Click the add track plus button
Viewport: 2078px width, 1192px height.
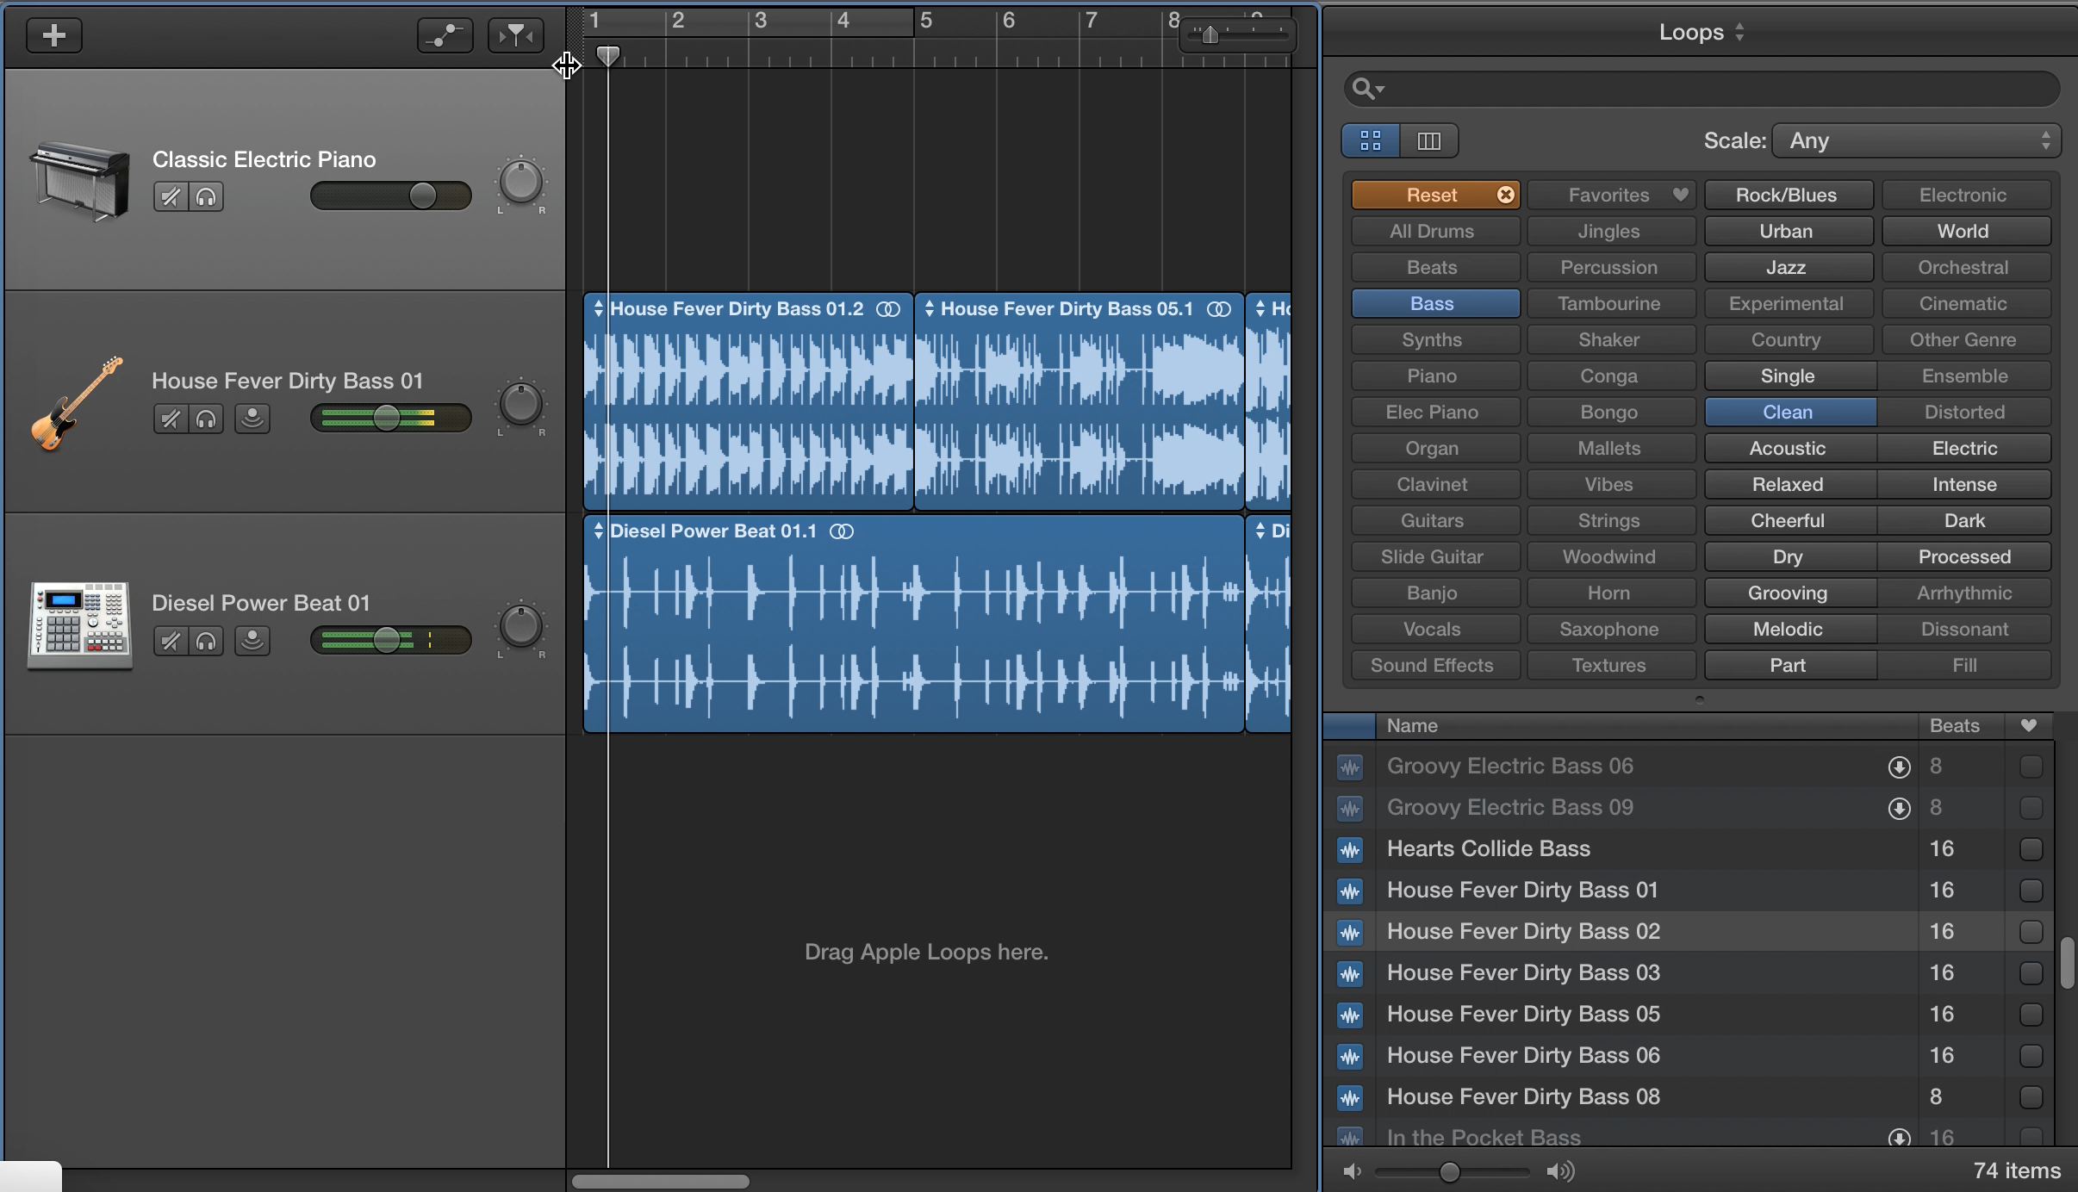point(54,35)
